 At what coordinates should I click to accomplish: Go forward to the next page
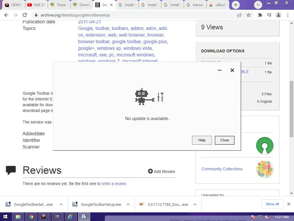coord(16,15)
